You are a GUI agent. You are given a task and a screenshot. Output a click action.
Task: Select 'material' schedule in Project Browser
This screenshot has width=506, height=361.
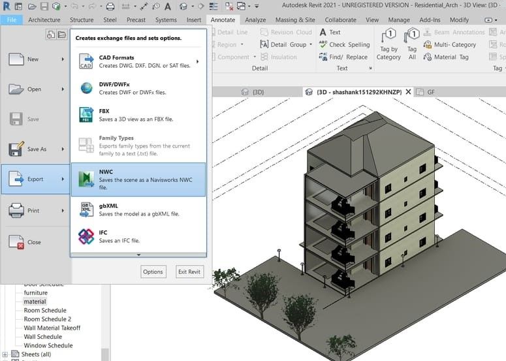[35, 302]
